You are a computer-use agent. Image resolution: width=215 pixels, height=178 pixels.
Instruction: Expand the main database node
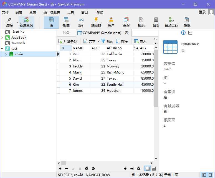(x=6, y=54)
